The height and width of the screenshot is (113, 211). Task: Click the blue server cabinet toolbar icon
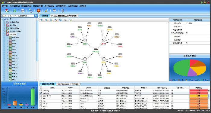click(62, 11)
